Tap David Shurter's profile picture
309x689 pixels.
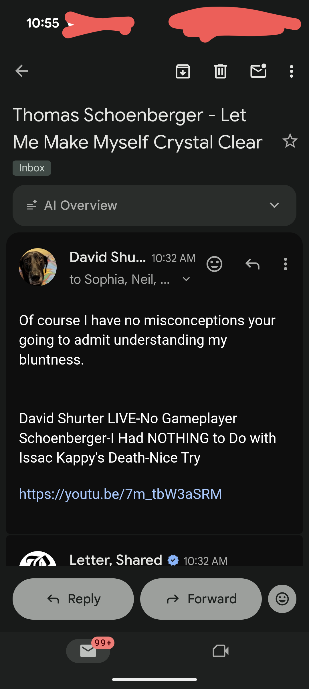click(x=38, y=267)
